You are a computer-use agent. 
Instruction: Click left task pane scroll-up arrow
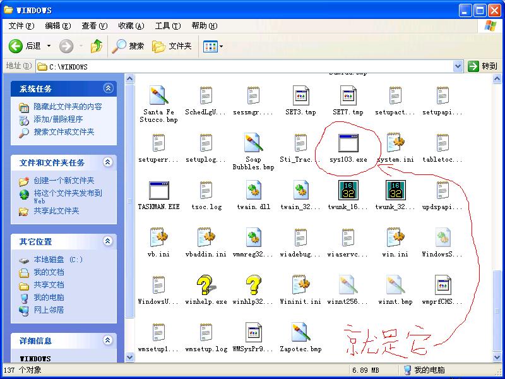pos(129,78)
